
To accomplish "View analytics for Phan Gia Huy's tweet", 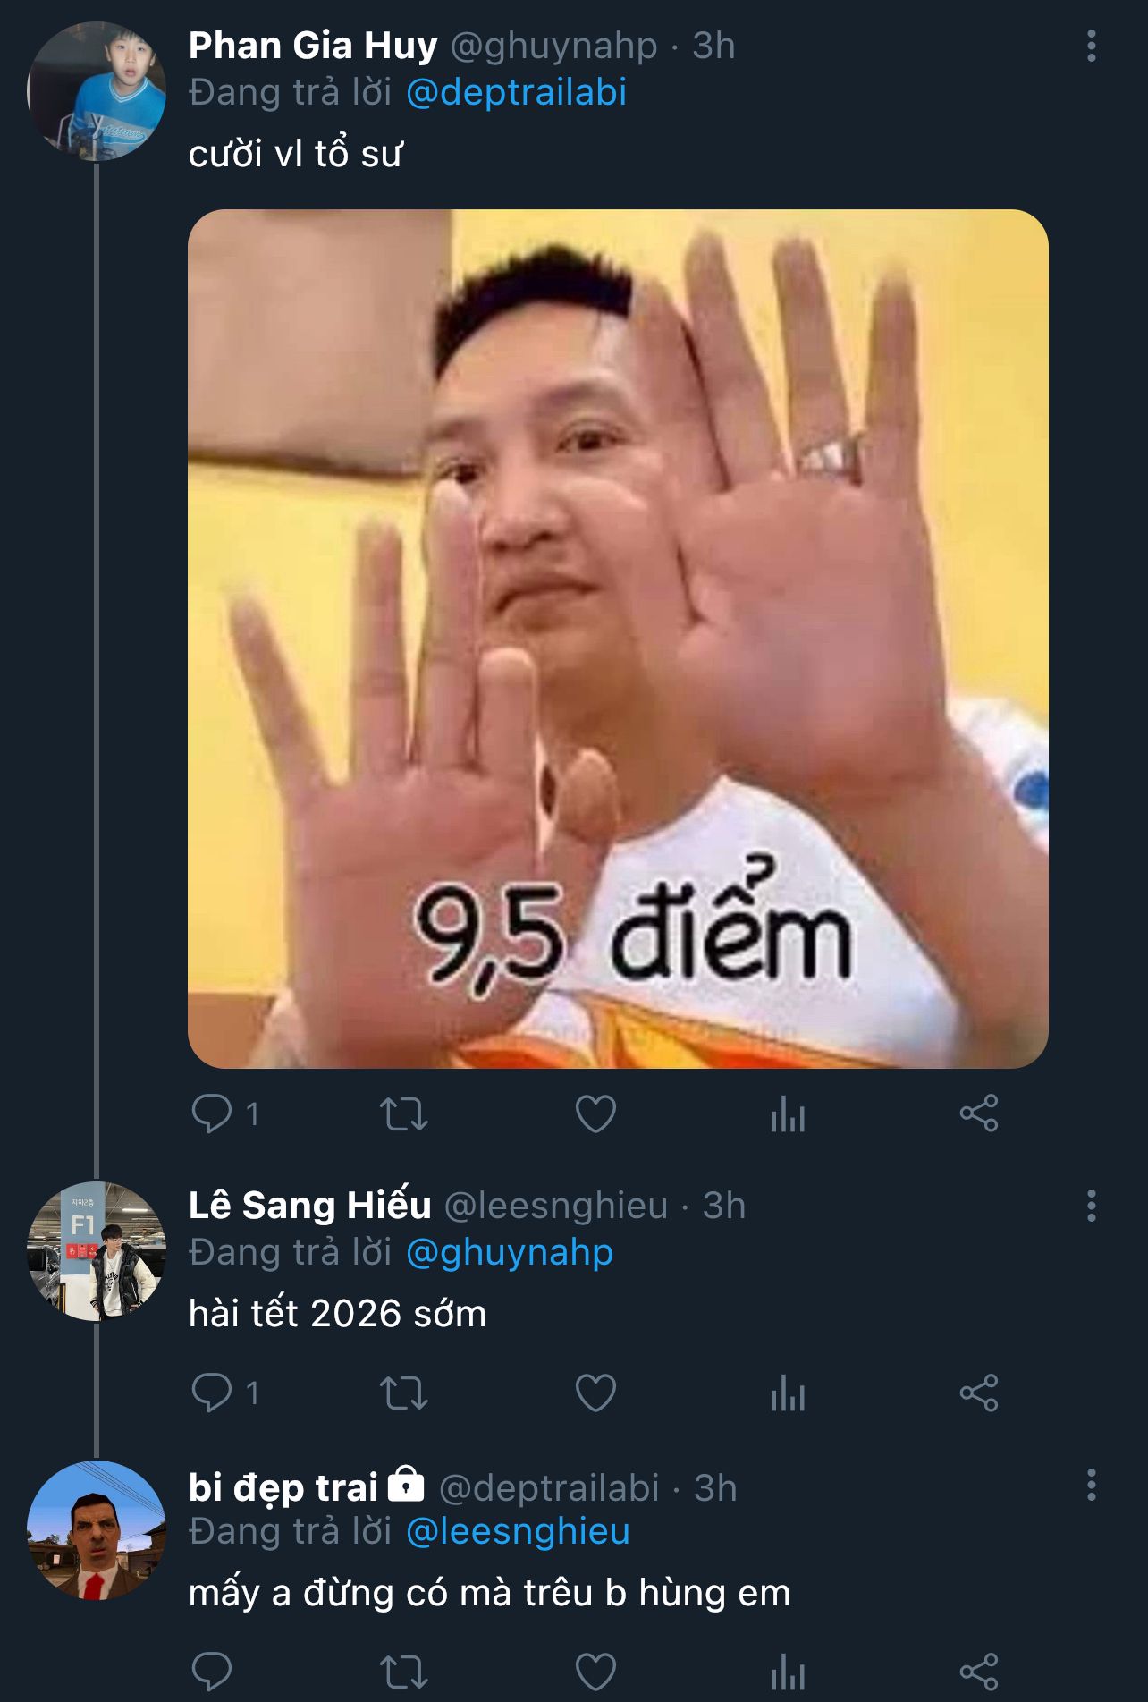I will coord(788,1114).
